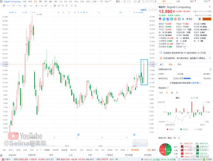Open the 1天:1分K period dropdown
213x161 pixels.
[105, 2]
